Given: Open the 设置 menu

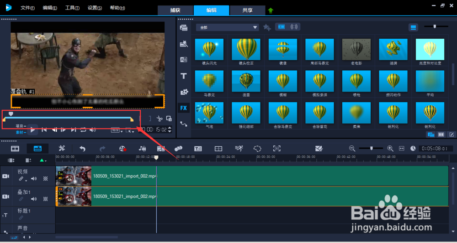Looking at the screenshot, I should [95, 8].
